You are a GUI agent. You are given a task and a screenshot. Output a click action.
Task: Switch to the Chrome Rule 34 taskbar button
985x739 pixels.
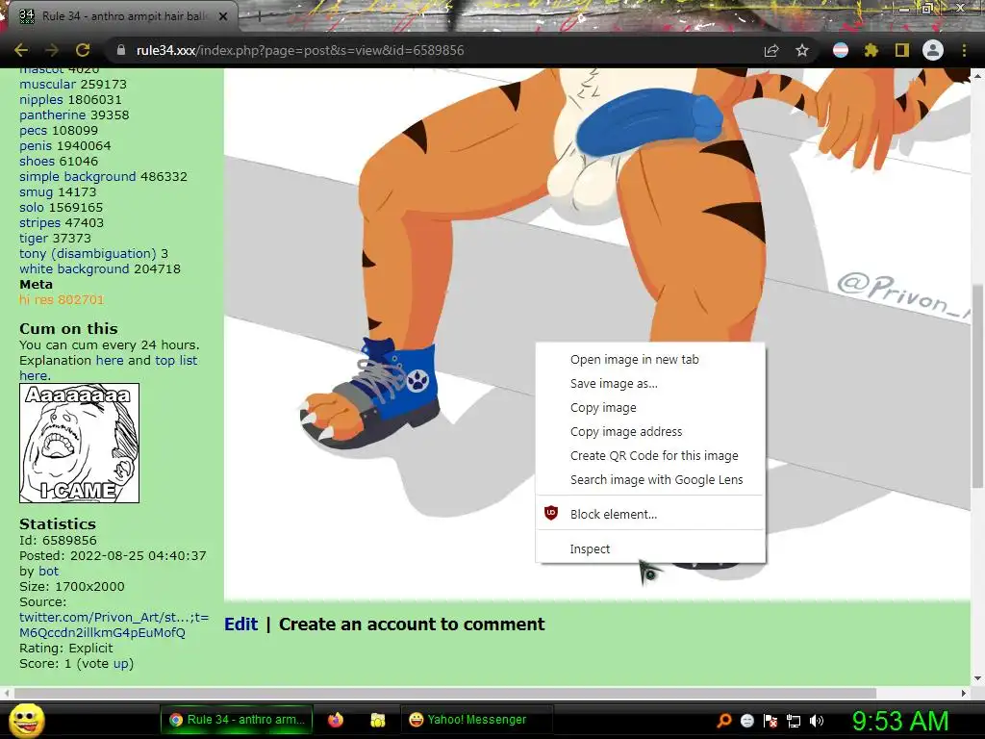pyautogui.click(x=237, y=720)
